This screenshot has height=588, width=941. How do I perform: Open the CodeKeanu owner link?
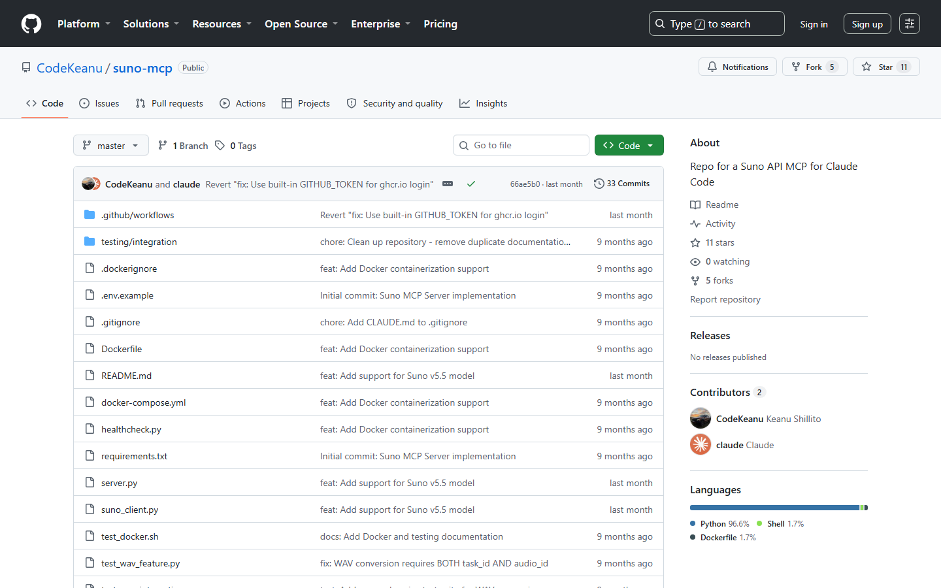click(x=69, y=68)
